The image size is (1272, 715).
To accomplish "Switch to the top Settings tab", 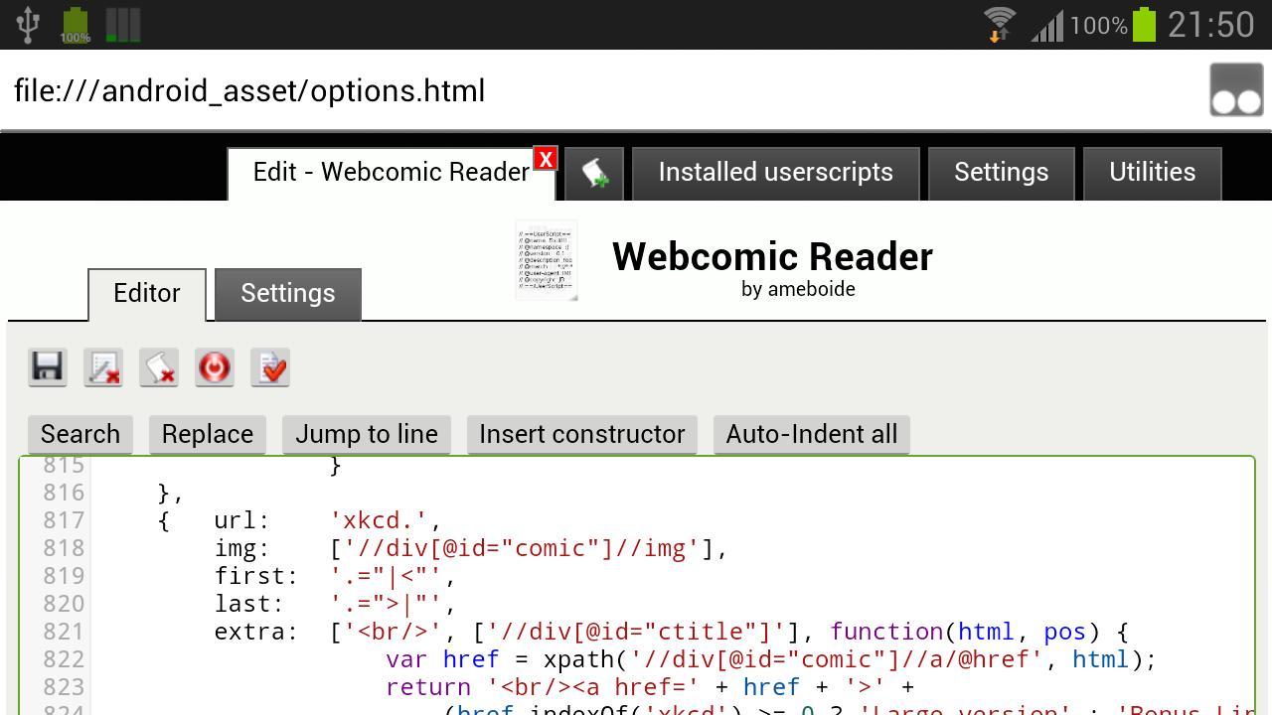I will click(x=1002, y=173).
